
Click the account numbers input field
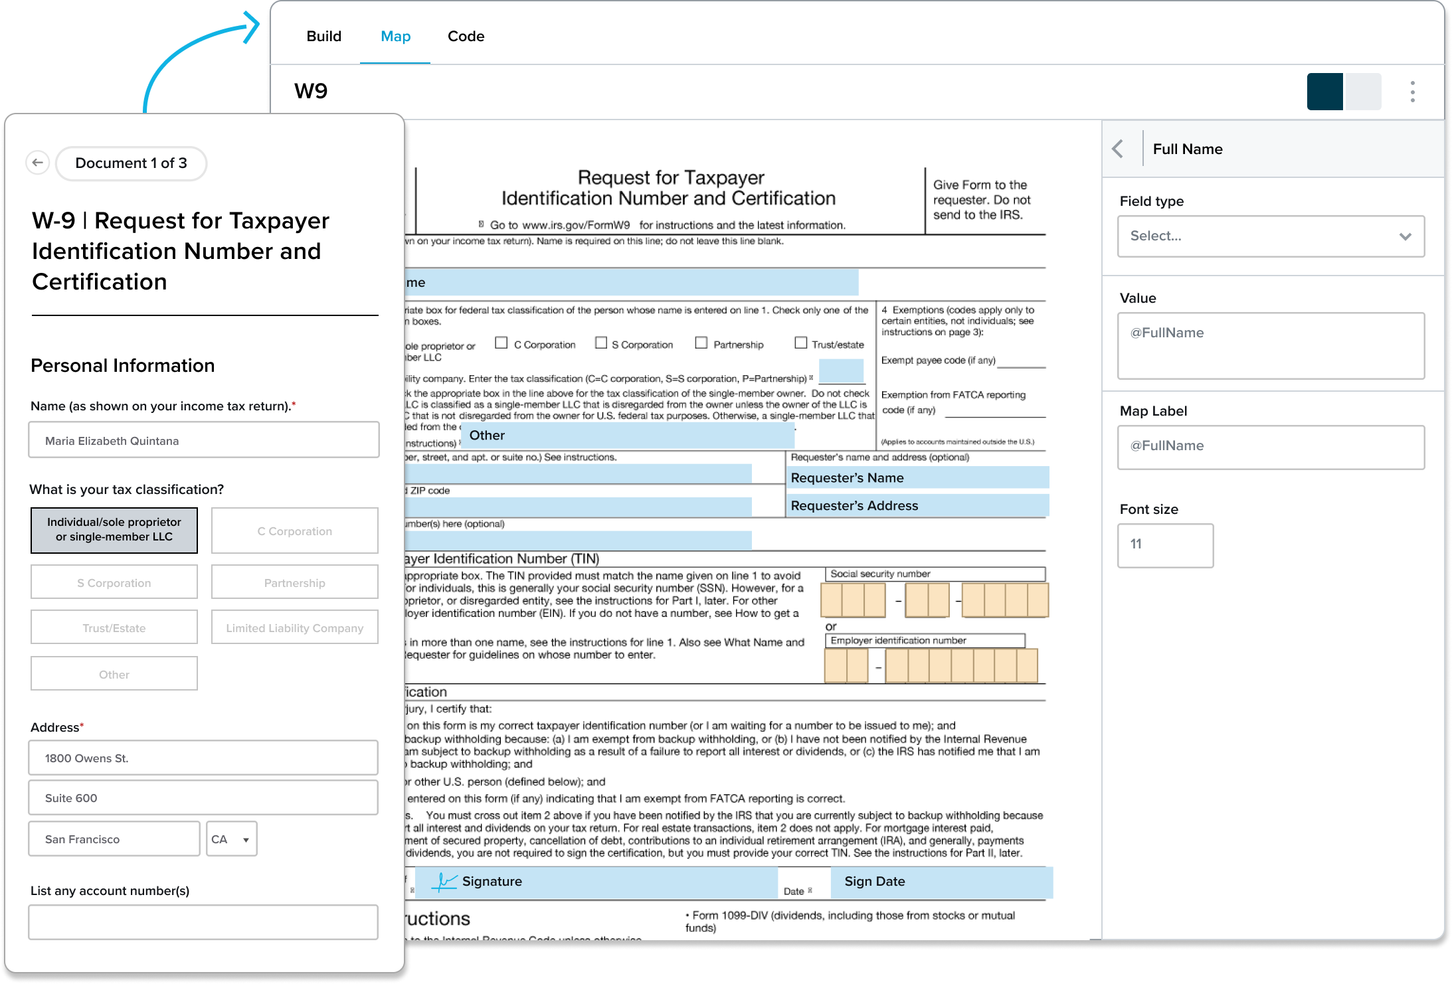pyautogui.click(x=203, y=922)
